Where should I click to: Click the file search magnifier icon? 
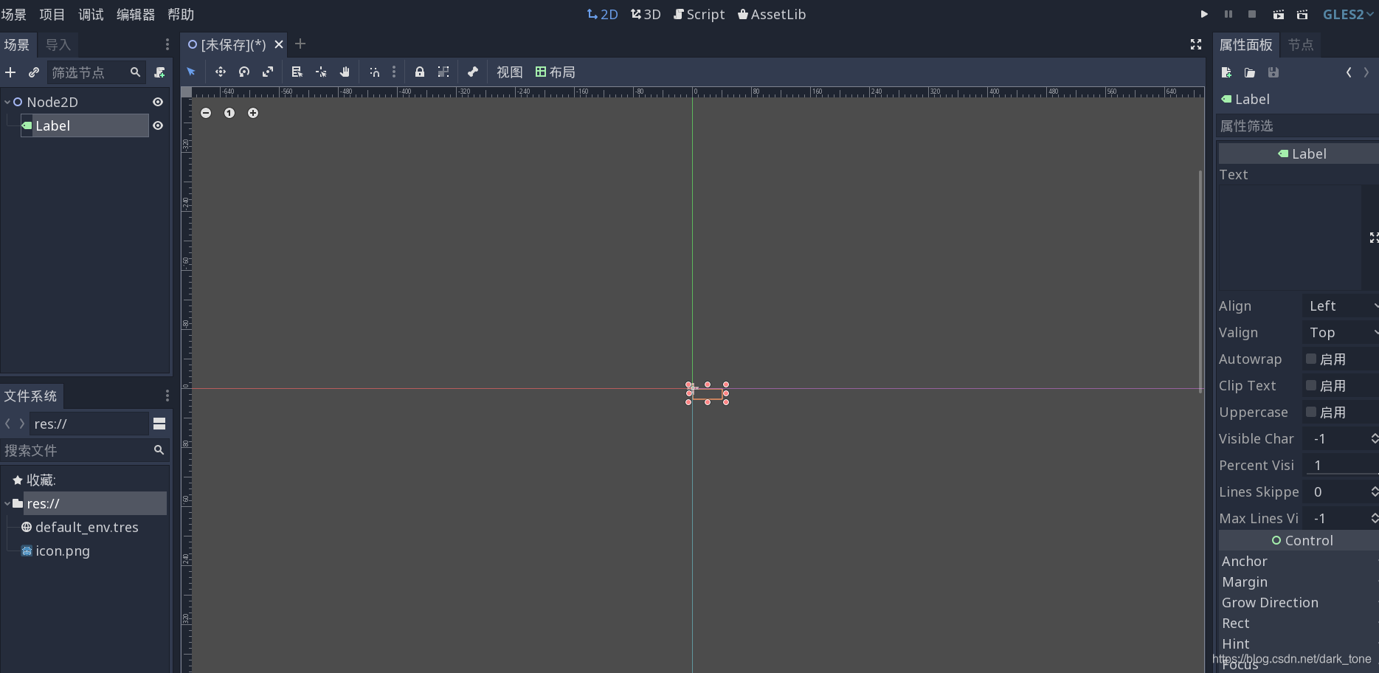(x=159, y=450)
